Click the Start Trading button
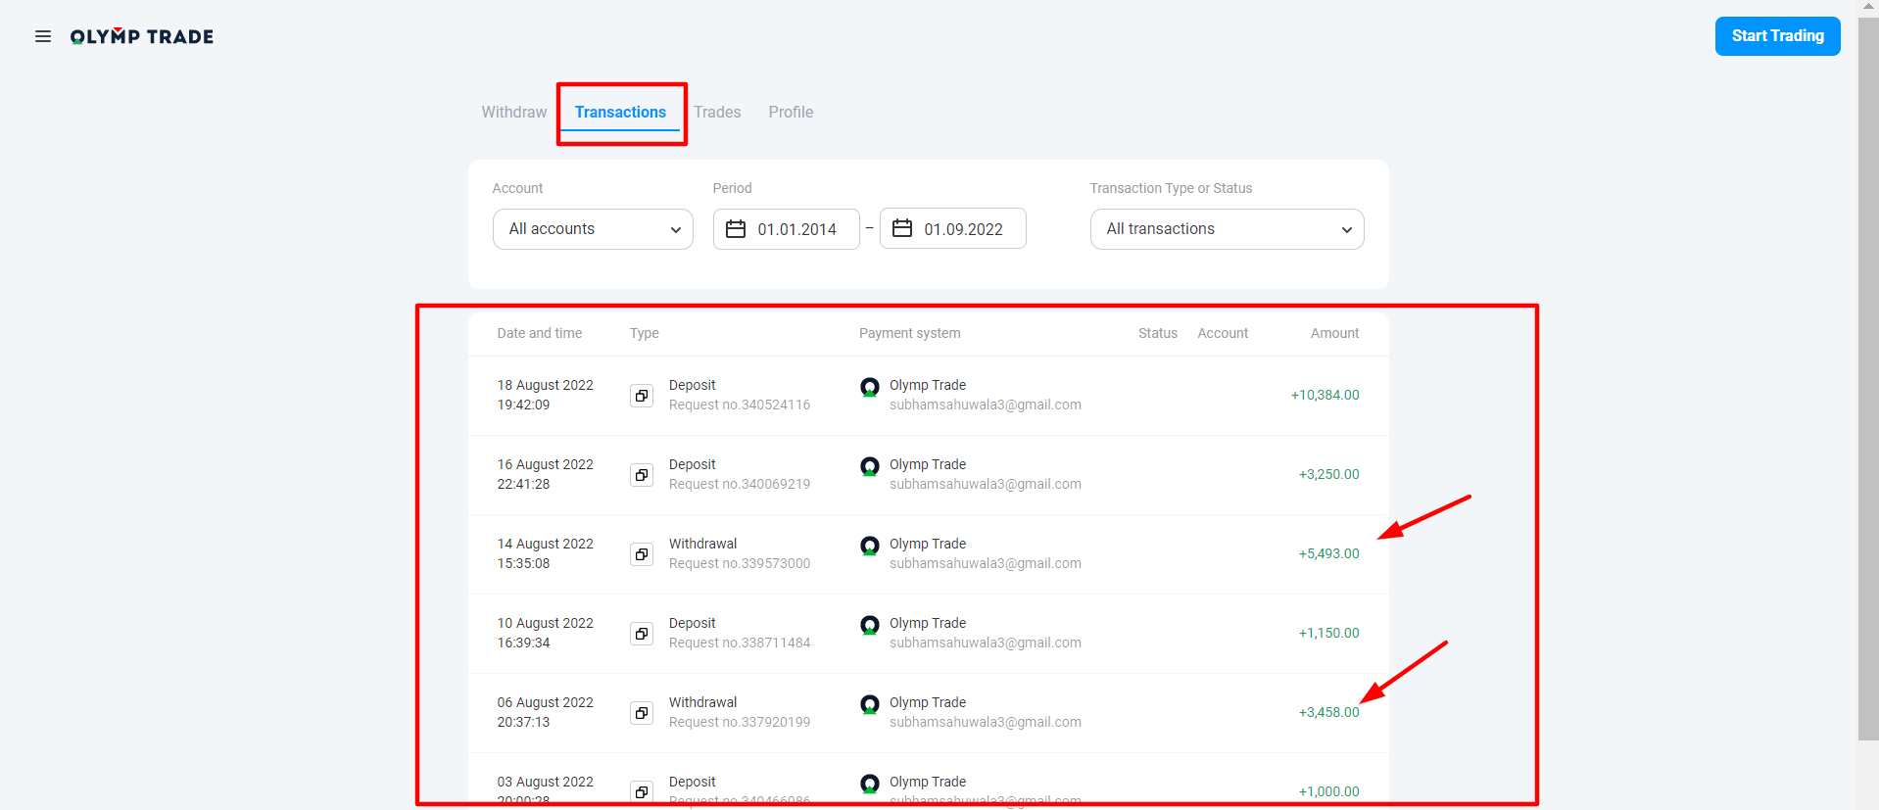Viewport: 1879px width, 810px height. [1777, 36]
